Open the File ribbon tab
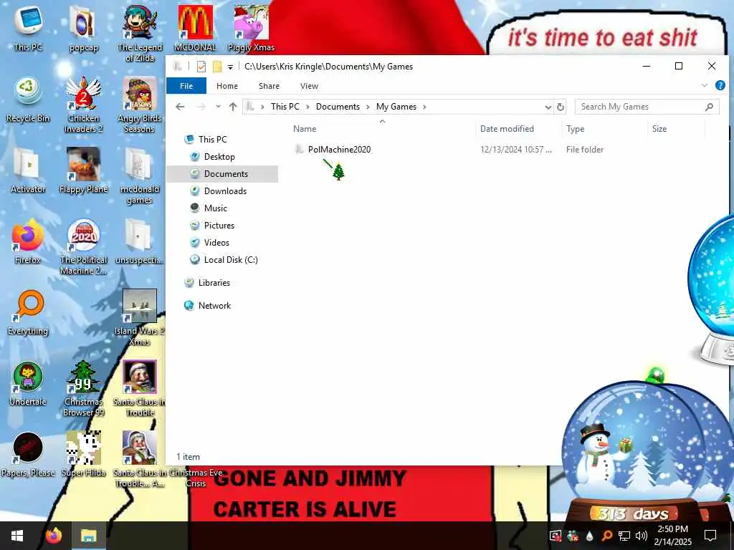This screenshot has height=550, width=734. point(186,86)
